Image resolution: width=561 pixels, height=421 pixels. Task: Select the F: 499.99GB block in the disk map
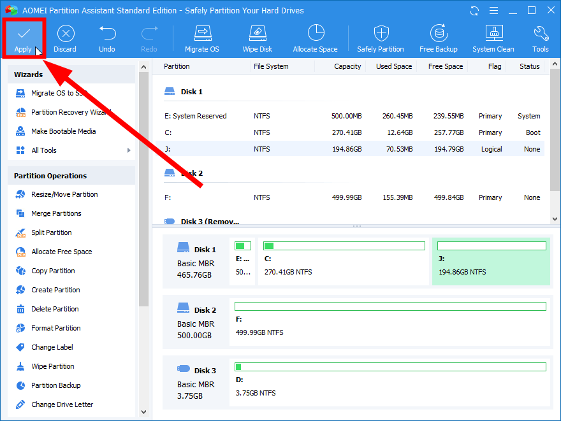click(x=390, y=322)
